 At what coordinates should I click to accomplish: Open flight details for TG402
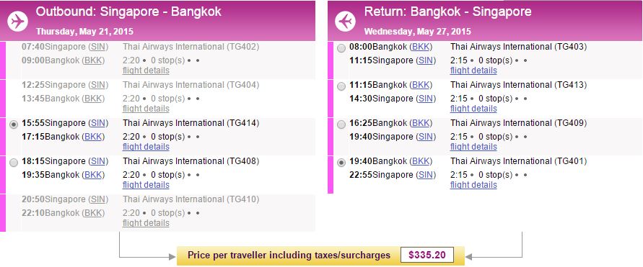point(146,71)
